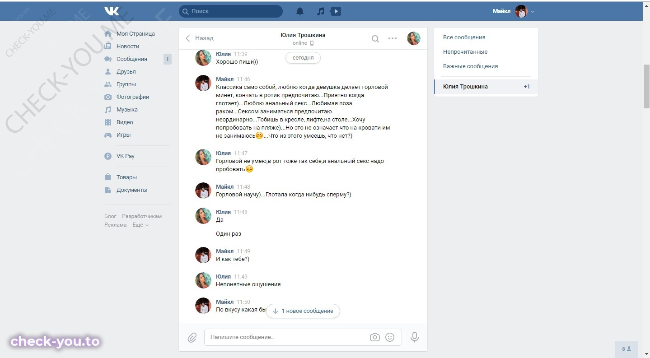Click the shopping bag icon beside Товары

(108, 177)
